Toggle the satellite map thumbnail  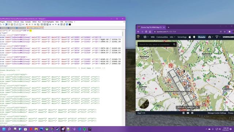[143, 103]
